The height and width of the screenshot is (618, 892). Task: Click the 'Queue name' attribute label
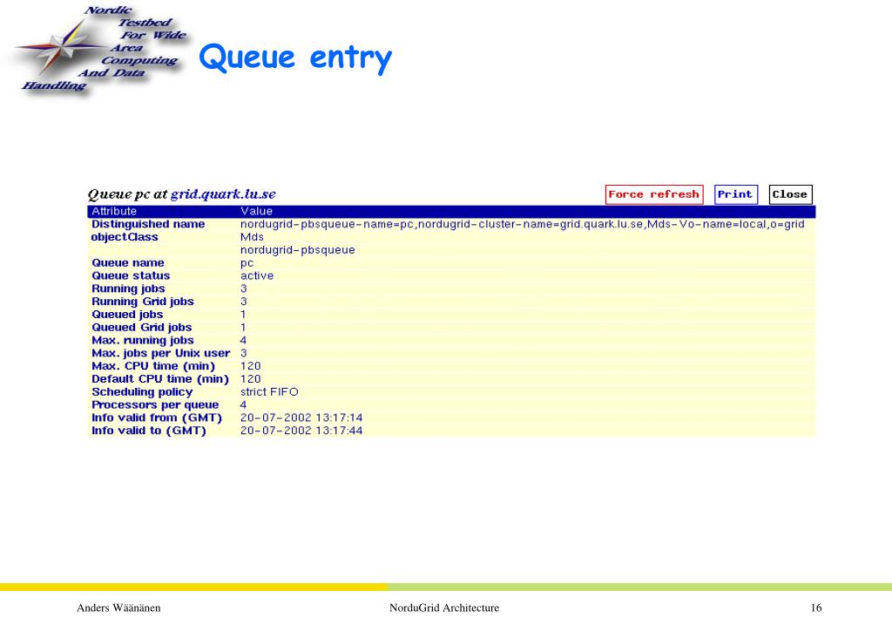tap(128, 263)
